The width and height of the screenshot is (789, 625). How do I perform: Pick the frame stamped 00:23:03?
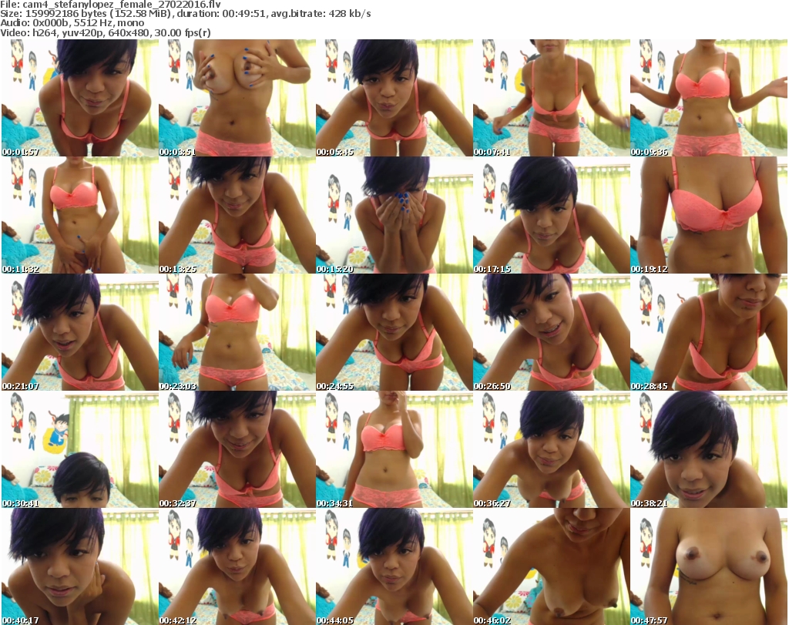coord(237,332)
